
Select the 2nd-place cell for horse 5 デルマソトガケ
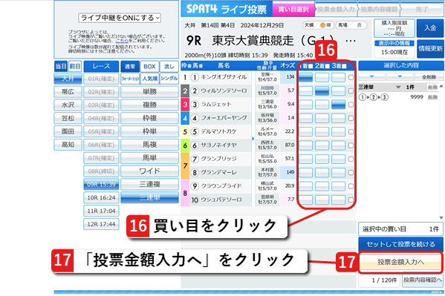(x=322, y=131)
